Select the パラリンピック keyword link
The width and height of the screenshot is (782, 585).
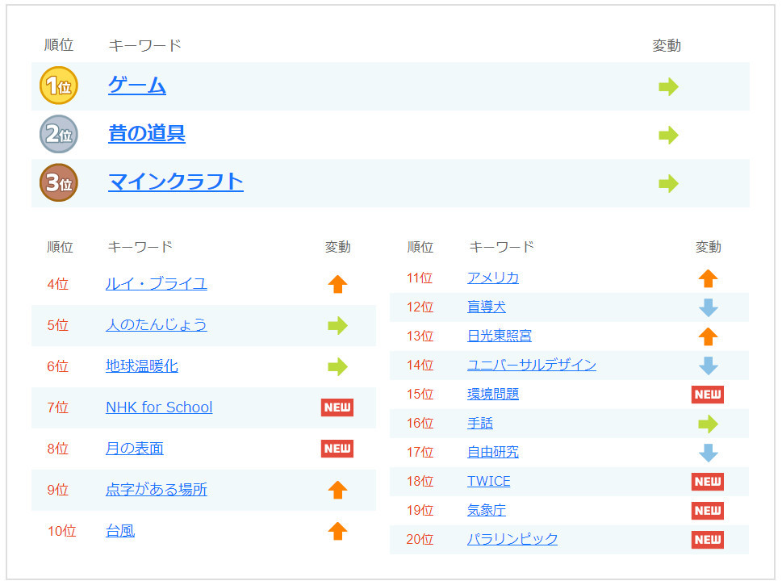(512, 539)
